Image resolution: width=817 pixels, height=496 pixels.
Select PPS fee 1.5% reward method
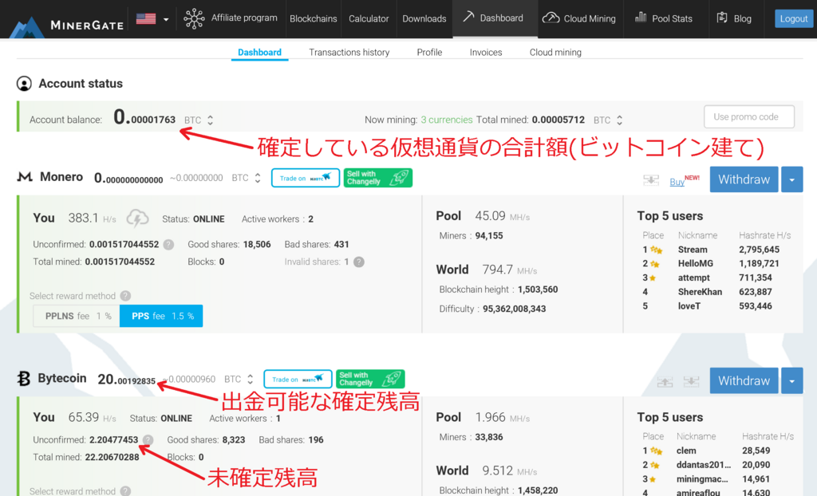161,316
